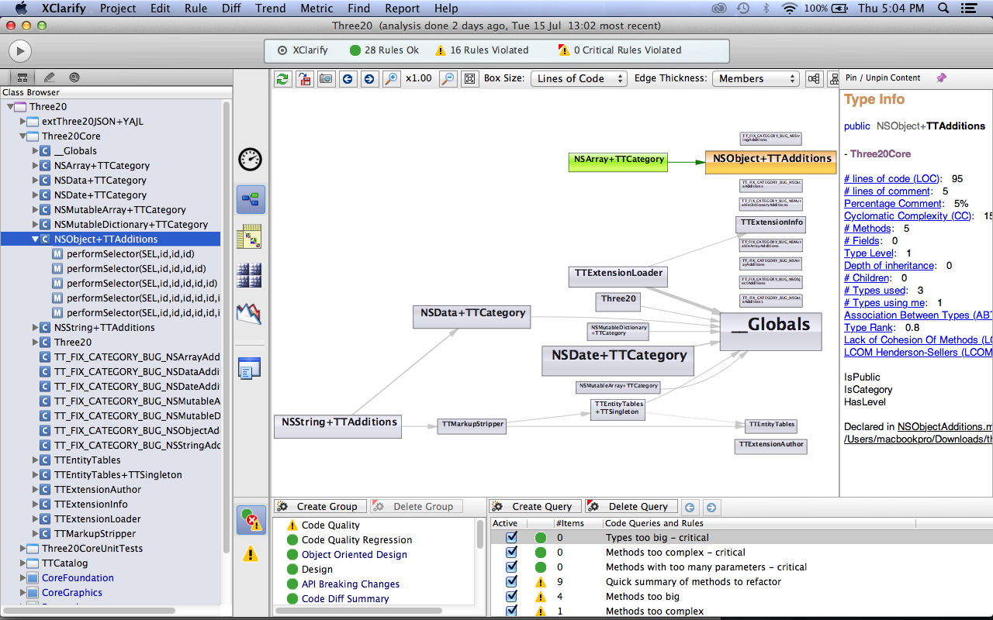Open the Diff menu

[x=230, y=9]
